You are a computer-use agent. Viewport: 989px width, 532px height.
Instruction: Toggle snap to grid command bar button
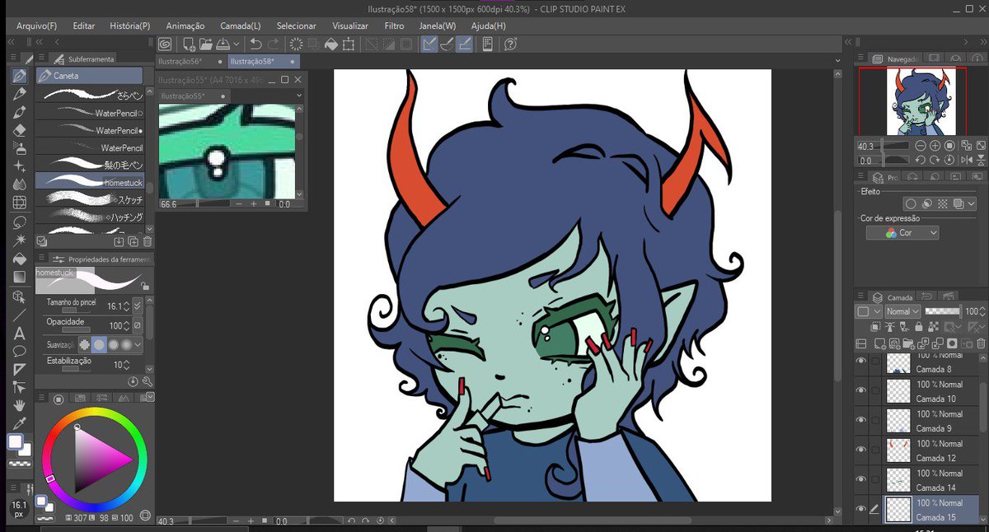pyautogui.click(x=464, y=44)
